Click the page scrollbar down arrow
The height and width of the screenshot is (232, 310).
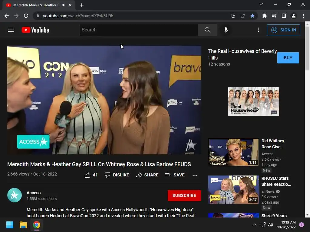tap(307, 215)
